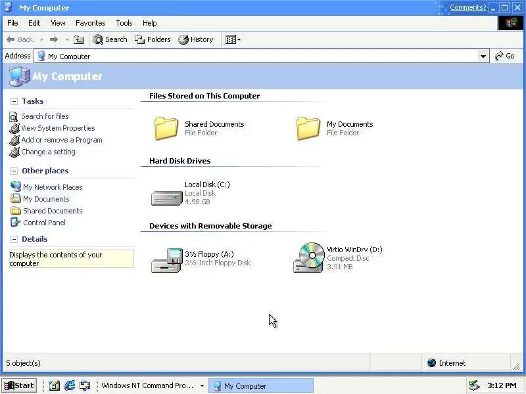526x394 pixels.
Task: Launch Internet Explorer from quick launch
Action: click(70, 385)
